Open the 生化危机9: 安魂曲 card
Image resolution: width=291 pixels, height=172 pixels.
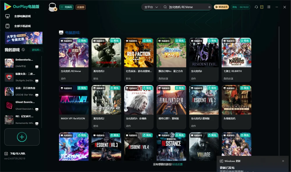(139, 107)
